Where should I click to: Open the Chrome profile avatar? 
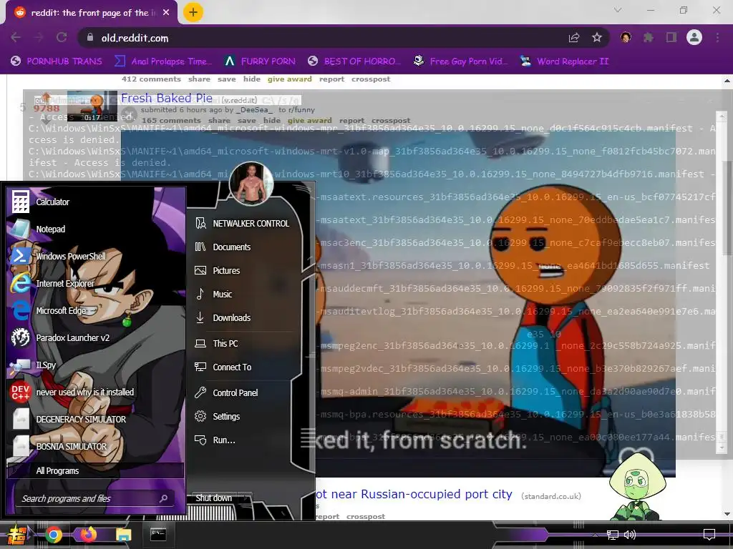[694, 37]
